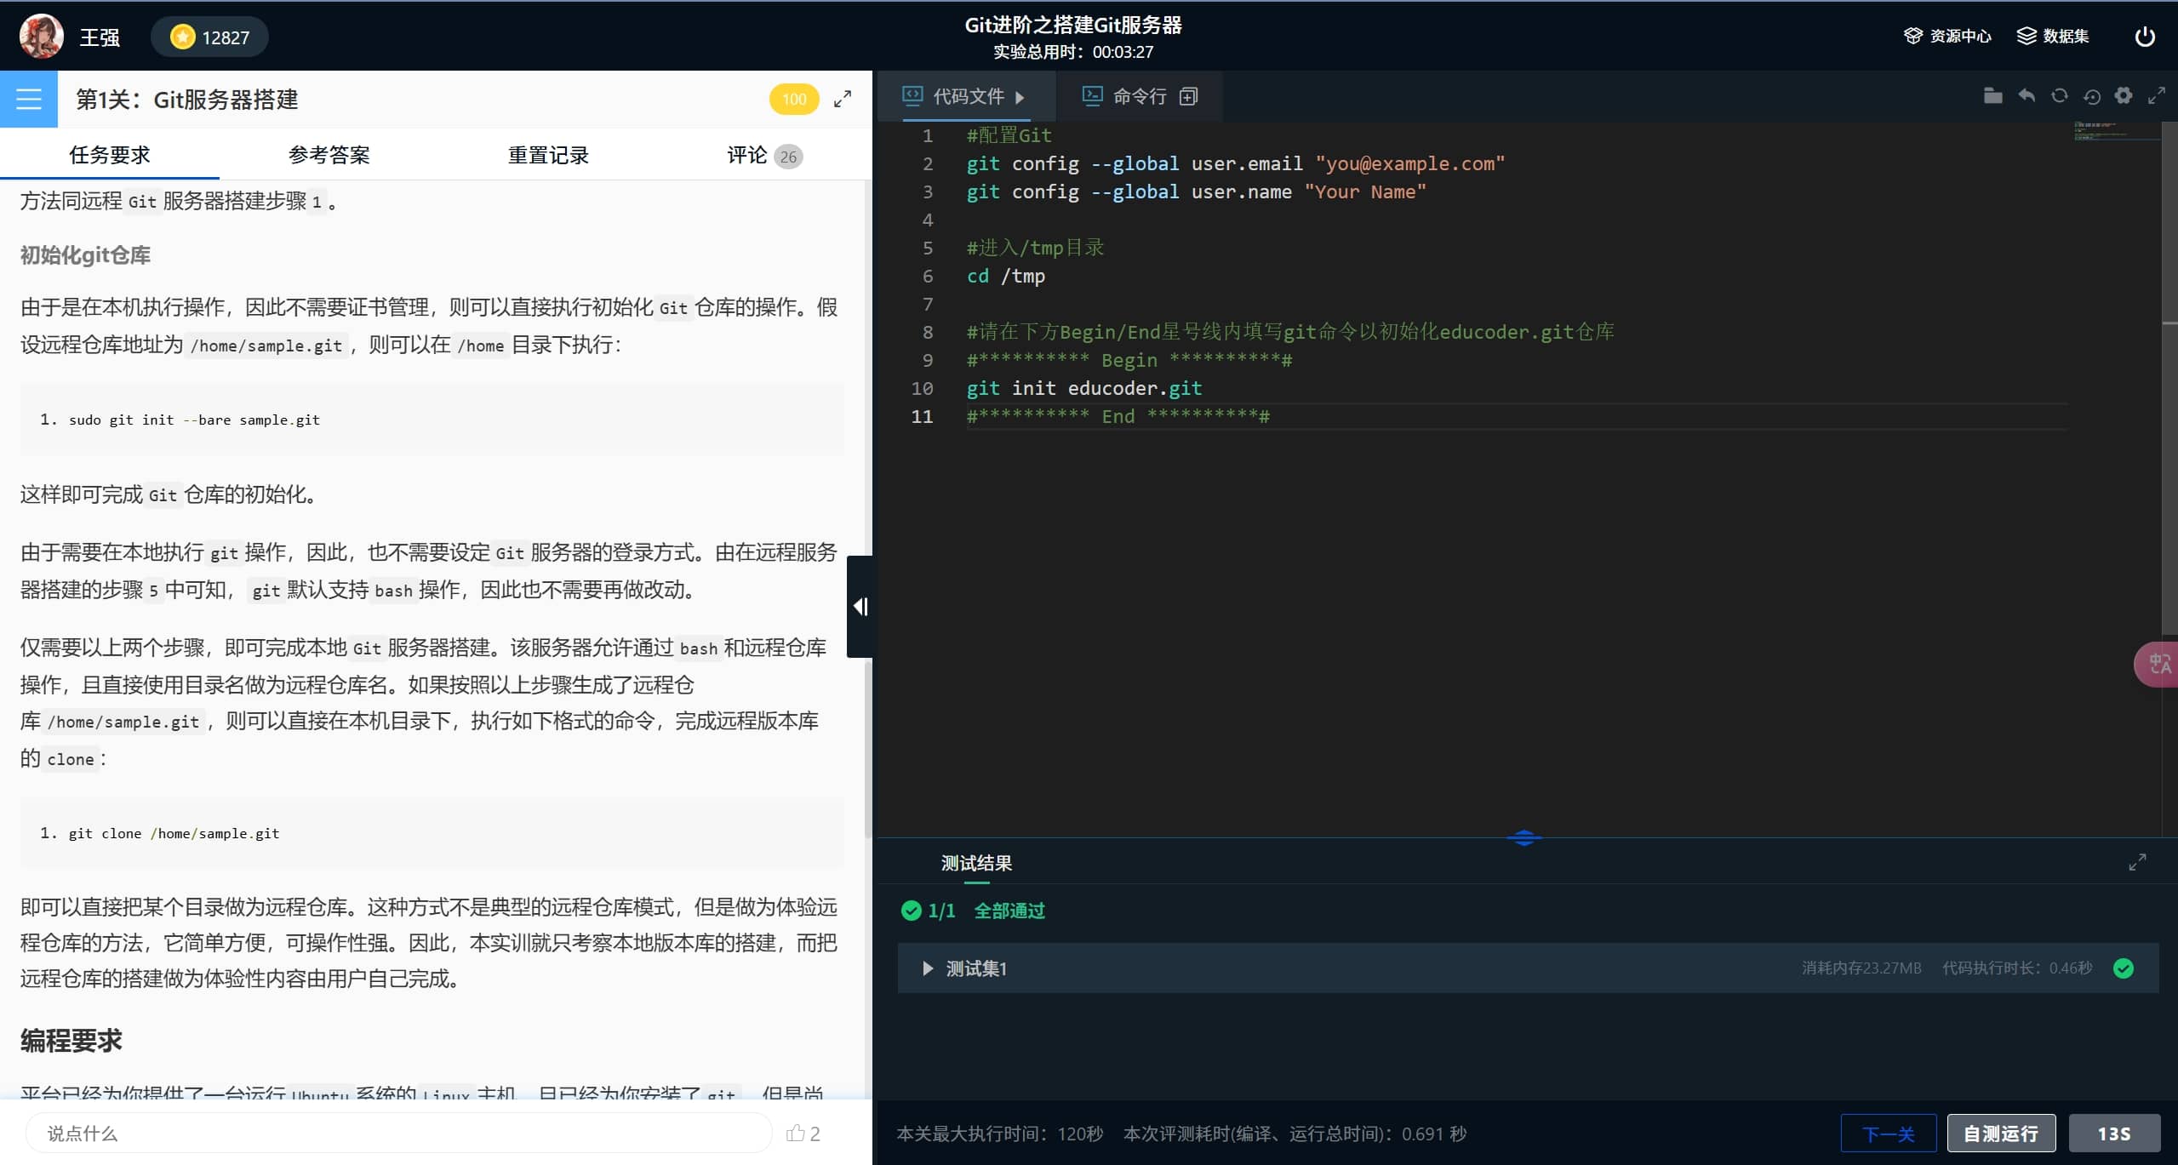Expand the 代码文件 file arrow

1020,97
